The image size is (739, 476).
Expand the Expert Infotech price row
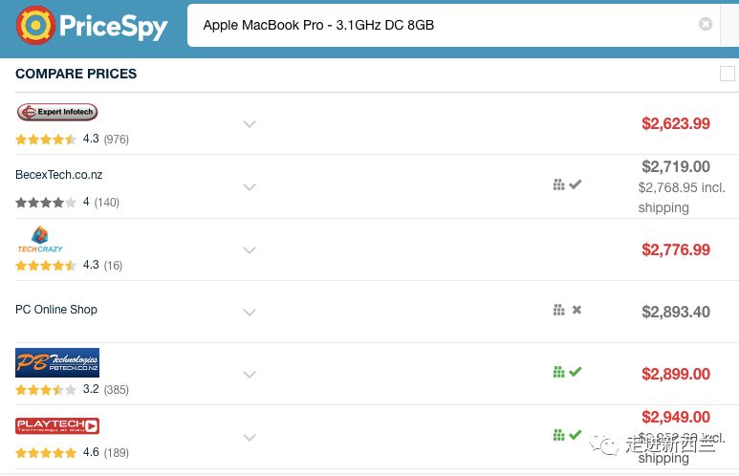pyautogui.click(x=250, y=124)
